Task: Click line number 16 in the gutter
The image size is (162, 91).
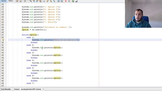Action: pyautogui.click(x=3, y=7)
